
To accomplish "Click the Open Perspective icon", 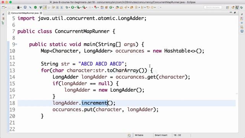I will tap(227, 8).
